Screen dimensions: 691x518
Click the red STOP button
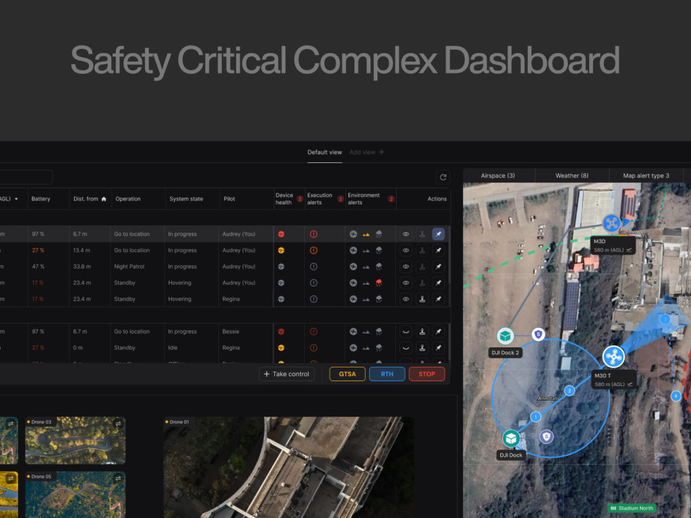click(x=426, y=374)
